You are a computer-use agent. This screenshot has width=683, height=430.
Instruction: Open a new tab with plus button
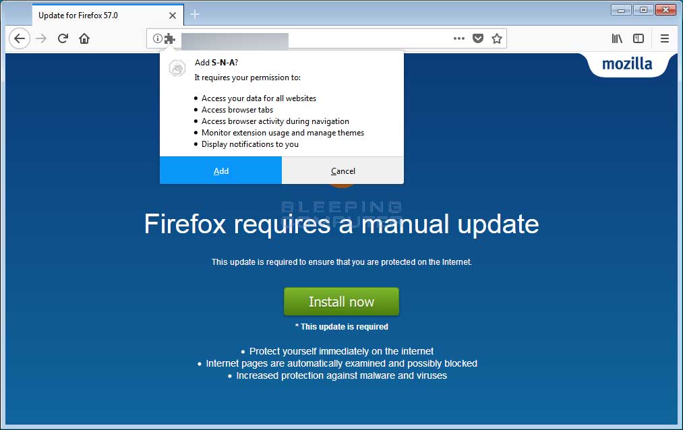coord(195,15)
